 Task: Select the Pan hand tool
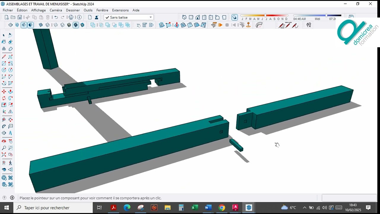point(10,141)
